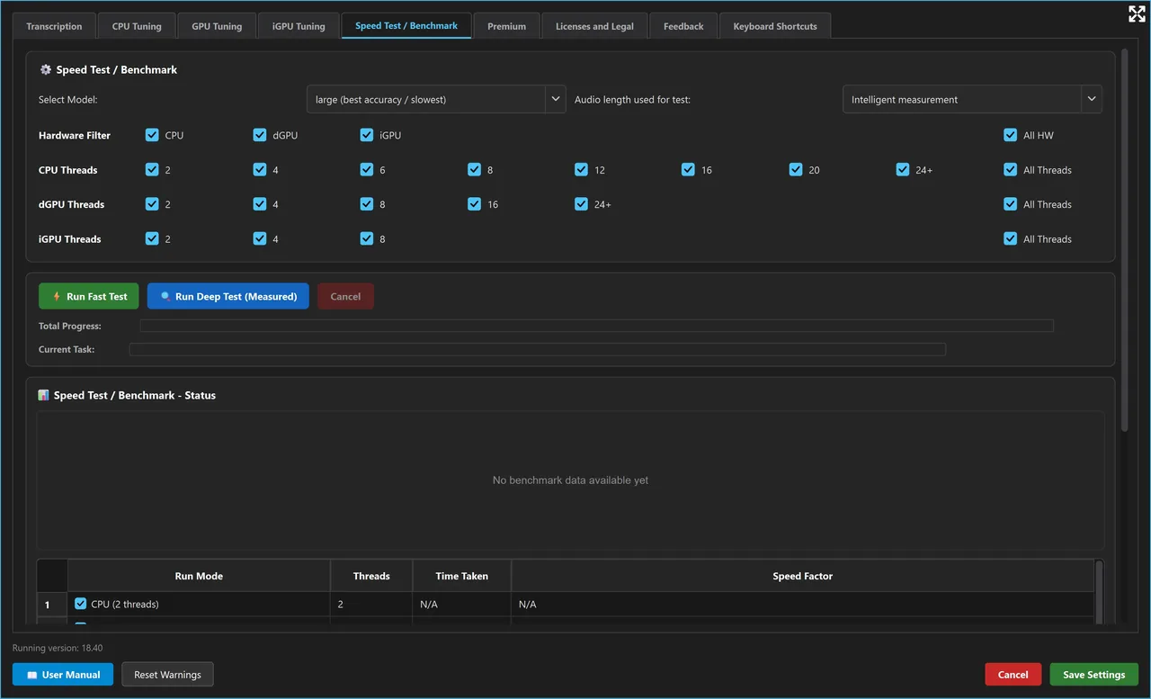Click the Time Taken column header

461,576
